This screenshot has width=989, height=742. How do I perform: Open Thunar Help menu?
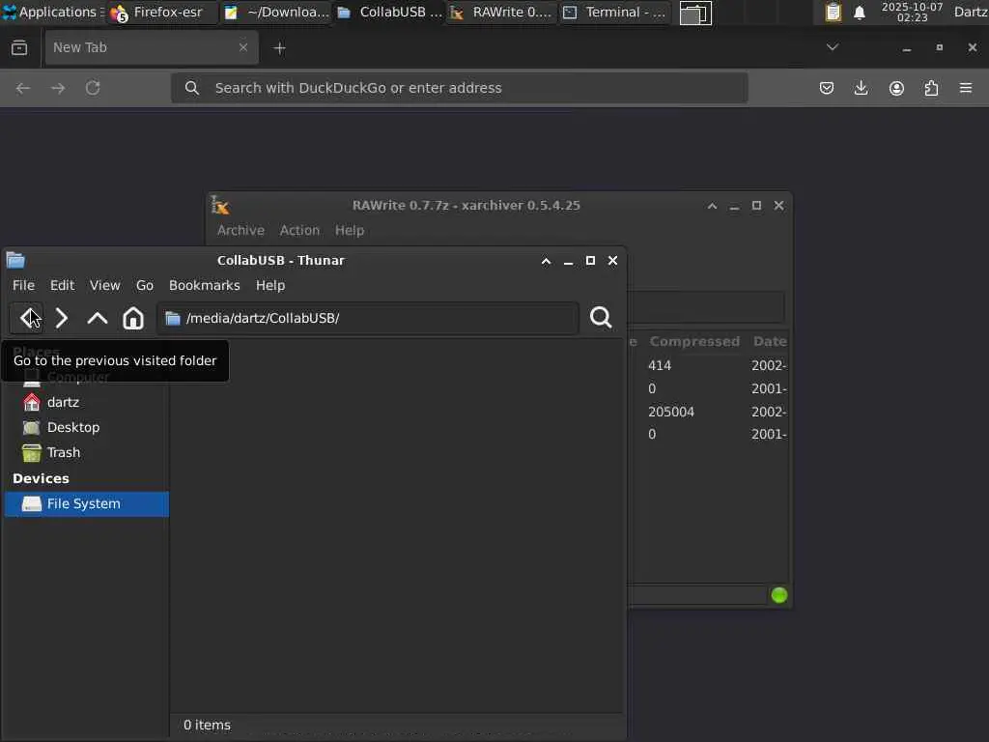270,285
